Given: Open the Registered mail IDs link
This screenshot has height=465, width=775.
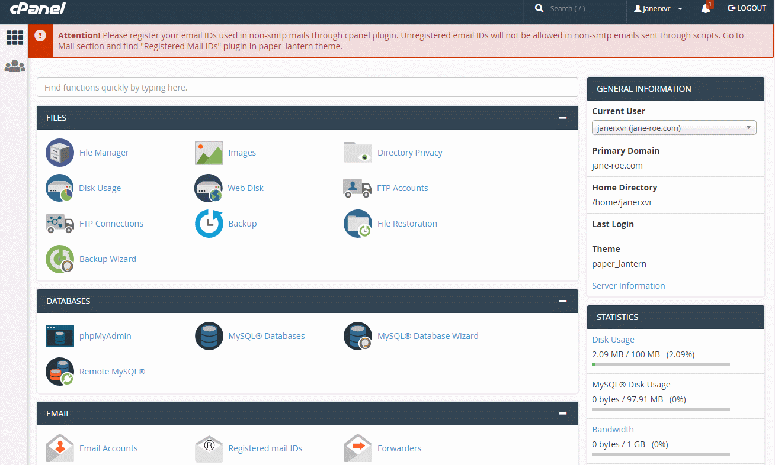Looking at the screenshot, I should (x=265, y=448).
